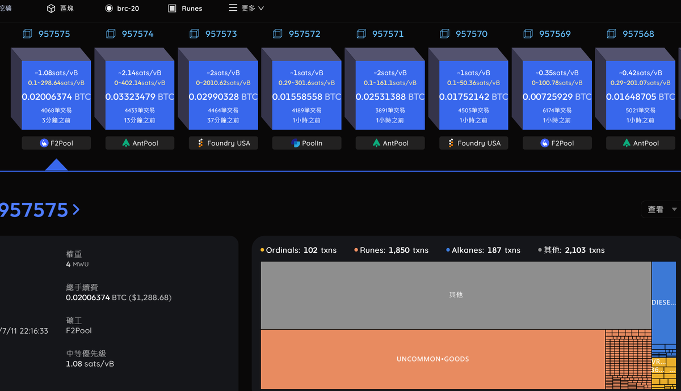The image size is (681, 391).
Task: Click F2Pool logo under block 957569
Action: click(x=544, y=143)
